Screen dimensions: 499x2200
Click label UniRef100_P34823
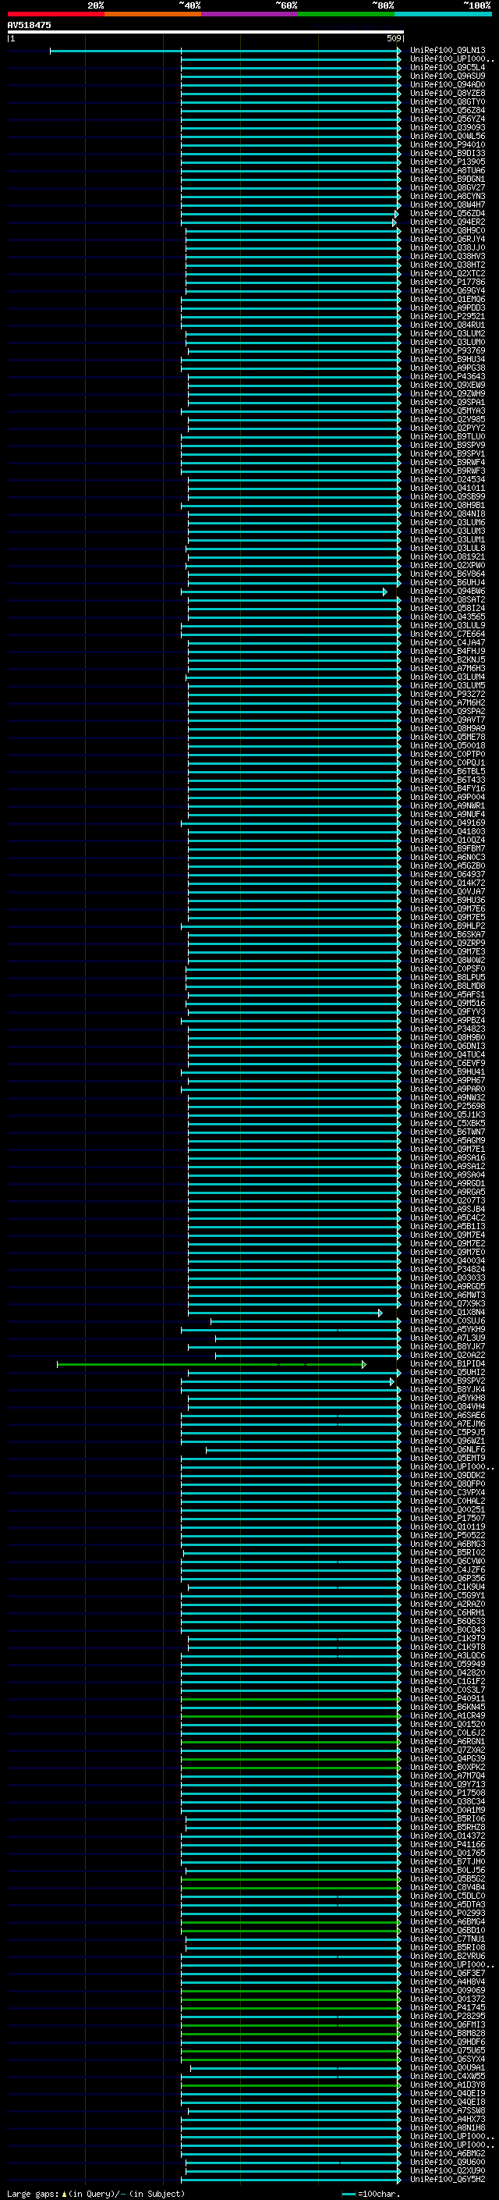[448, 1029]
